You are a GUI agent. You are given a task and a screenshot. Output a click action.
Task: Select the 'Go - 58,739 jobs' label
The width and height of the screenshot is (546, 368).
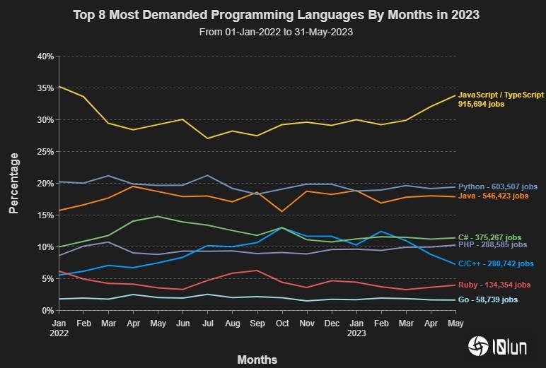(488, 299)
